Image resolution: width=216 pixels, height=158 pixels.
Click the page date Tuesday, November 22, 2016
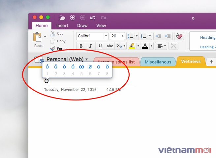pos(70,90)
